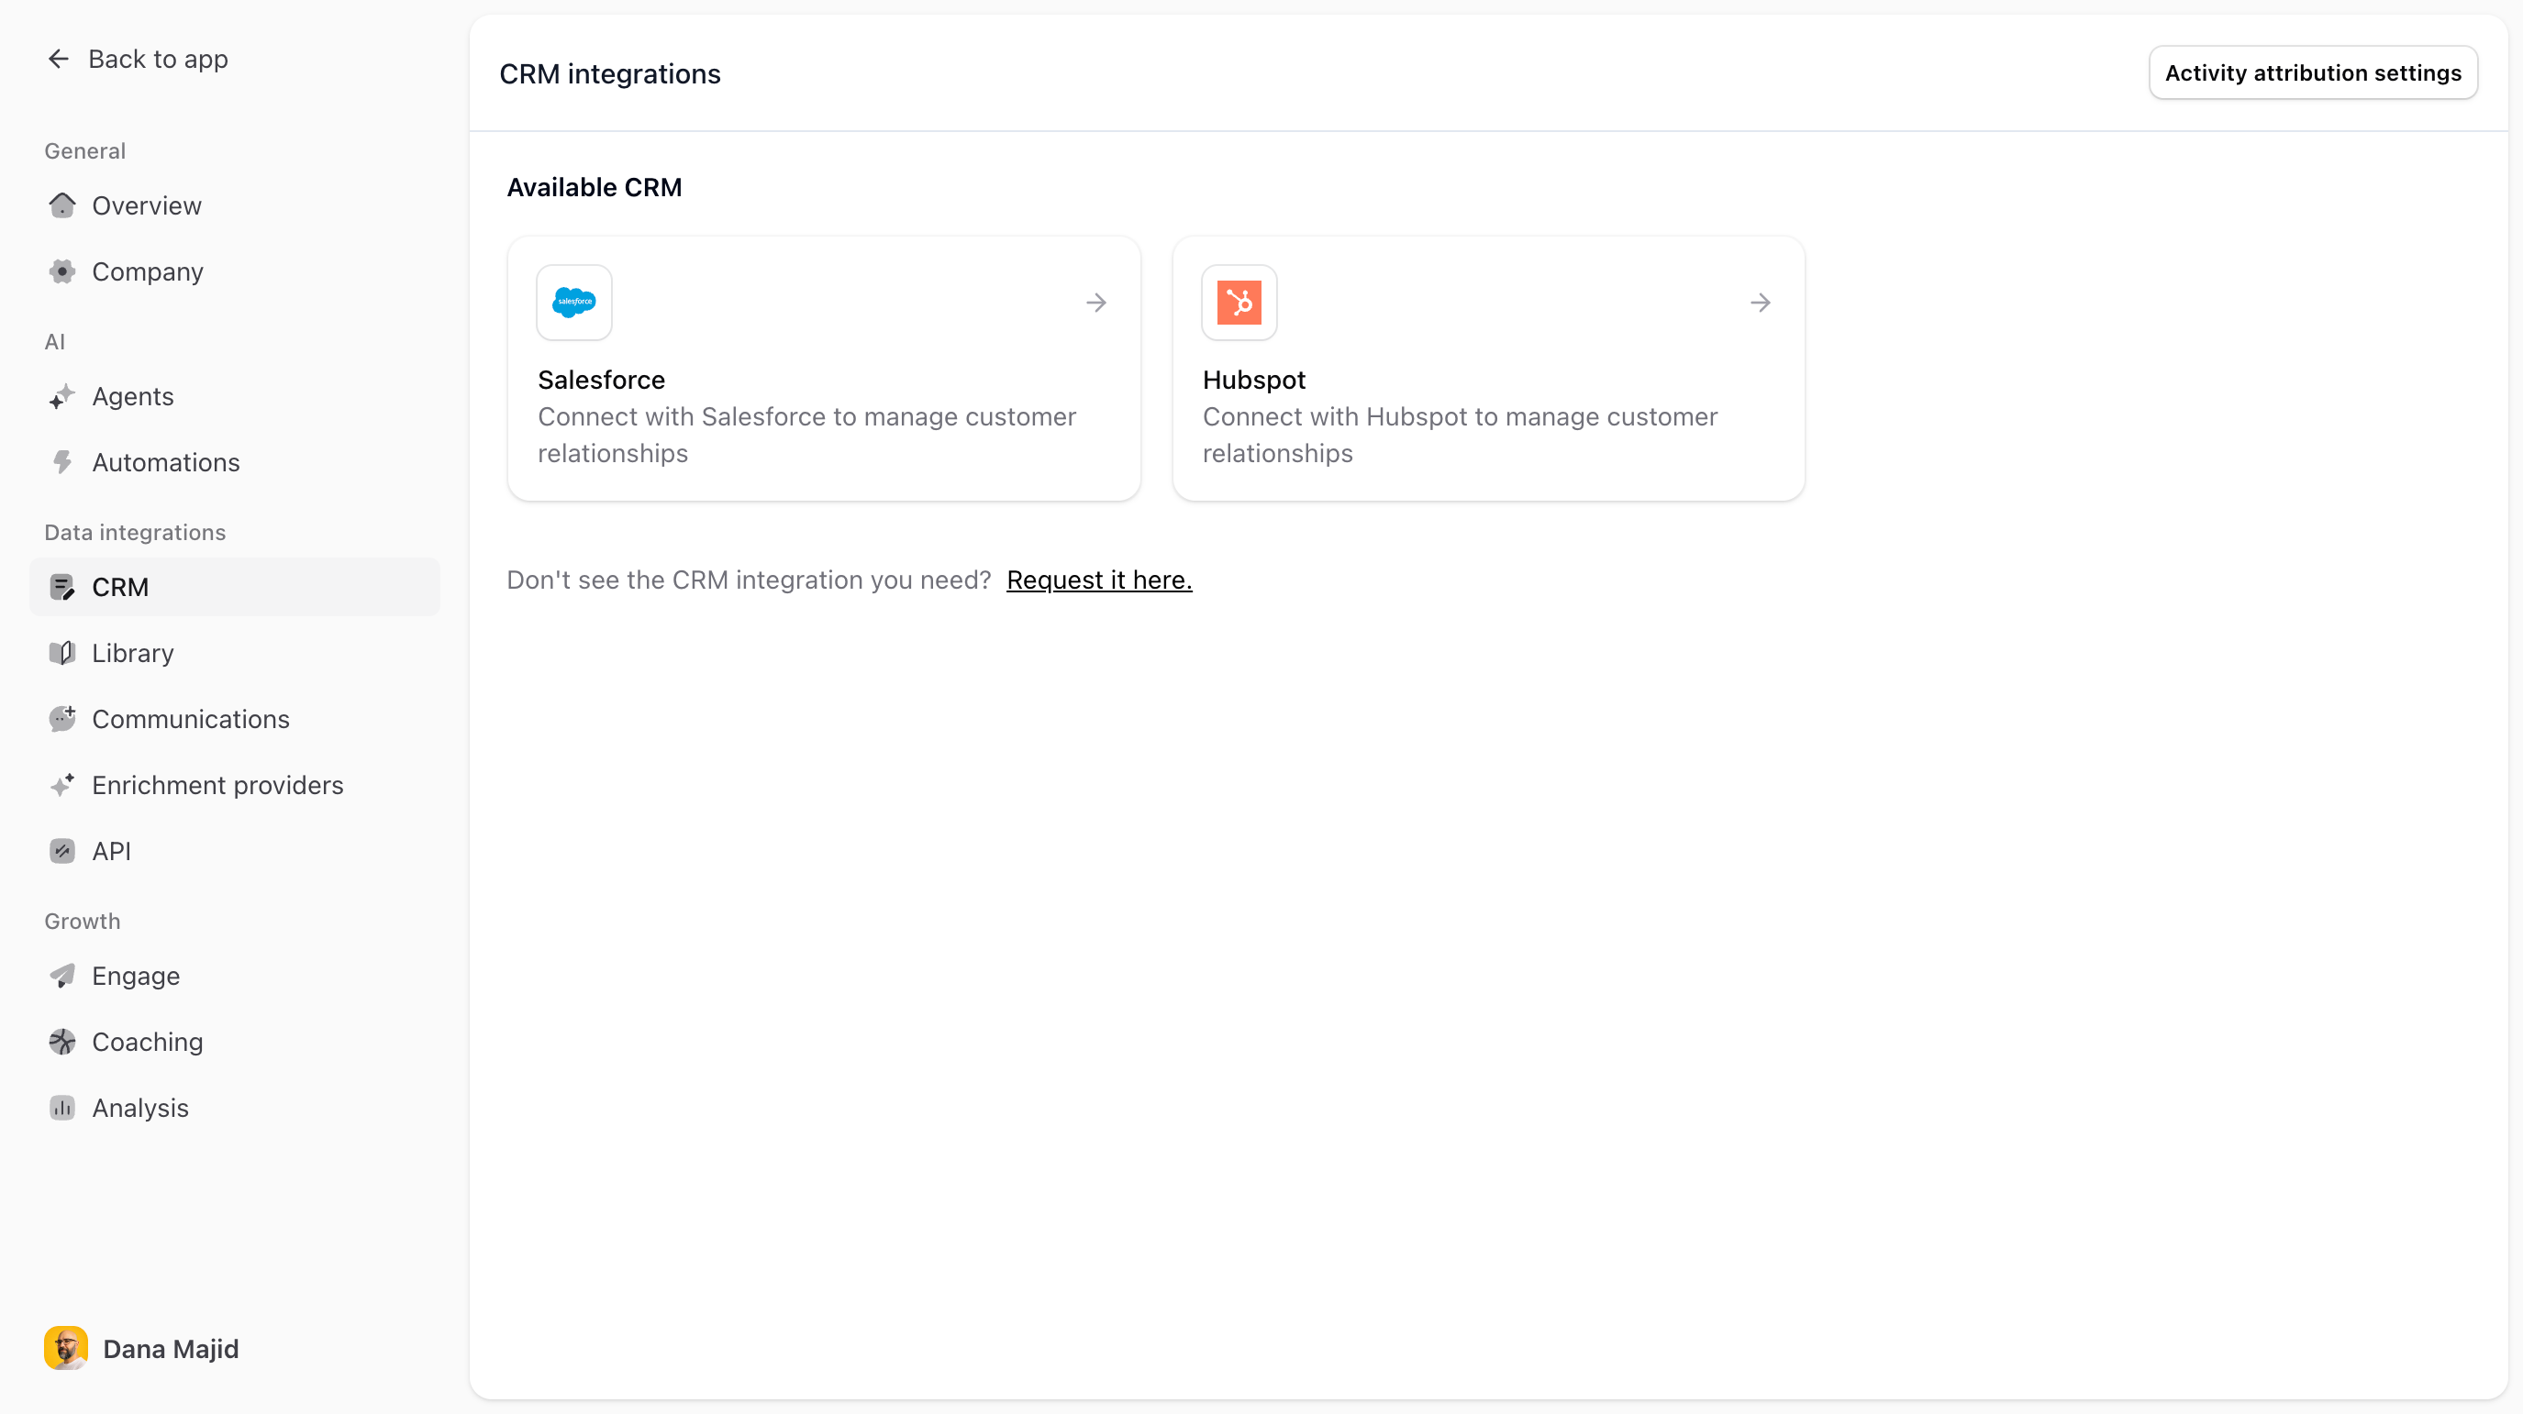
Task: Click "Don't see the CRM integration" text
Action: coord(750,580)
